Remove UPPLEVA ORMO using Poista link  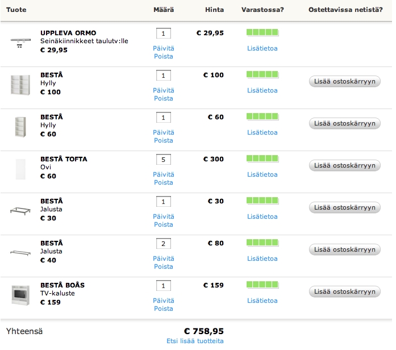[x=163, y=56]
